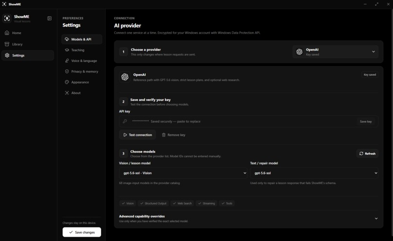The height and width of the screenshot is (241, 393).
Task: Toggle the Web Search capability chip
Action: [182, 204]
